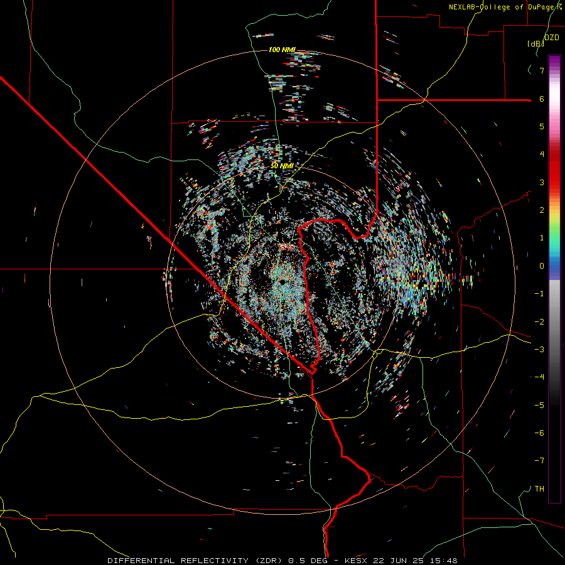Click the "KESX" station ID in the caption
Image resolution: width=565 pixels, height=565 pixels.
[x=356, y=561]
